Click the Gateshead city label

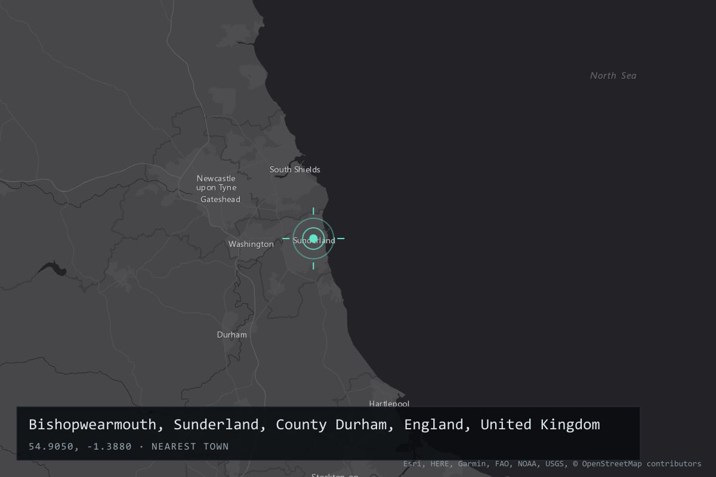click(x=220, y=199)
